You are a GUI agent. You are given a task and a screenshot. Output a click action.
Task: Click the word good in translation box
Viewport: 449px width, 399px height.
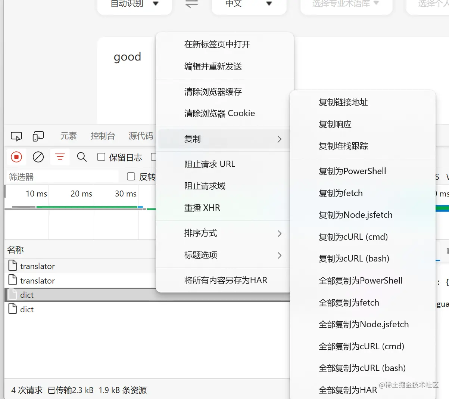coord(128,57)
